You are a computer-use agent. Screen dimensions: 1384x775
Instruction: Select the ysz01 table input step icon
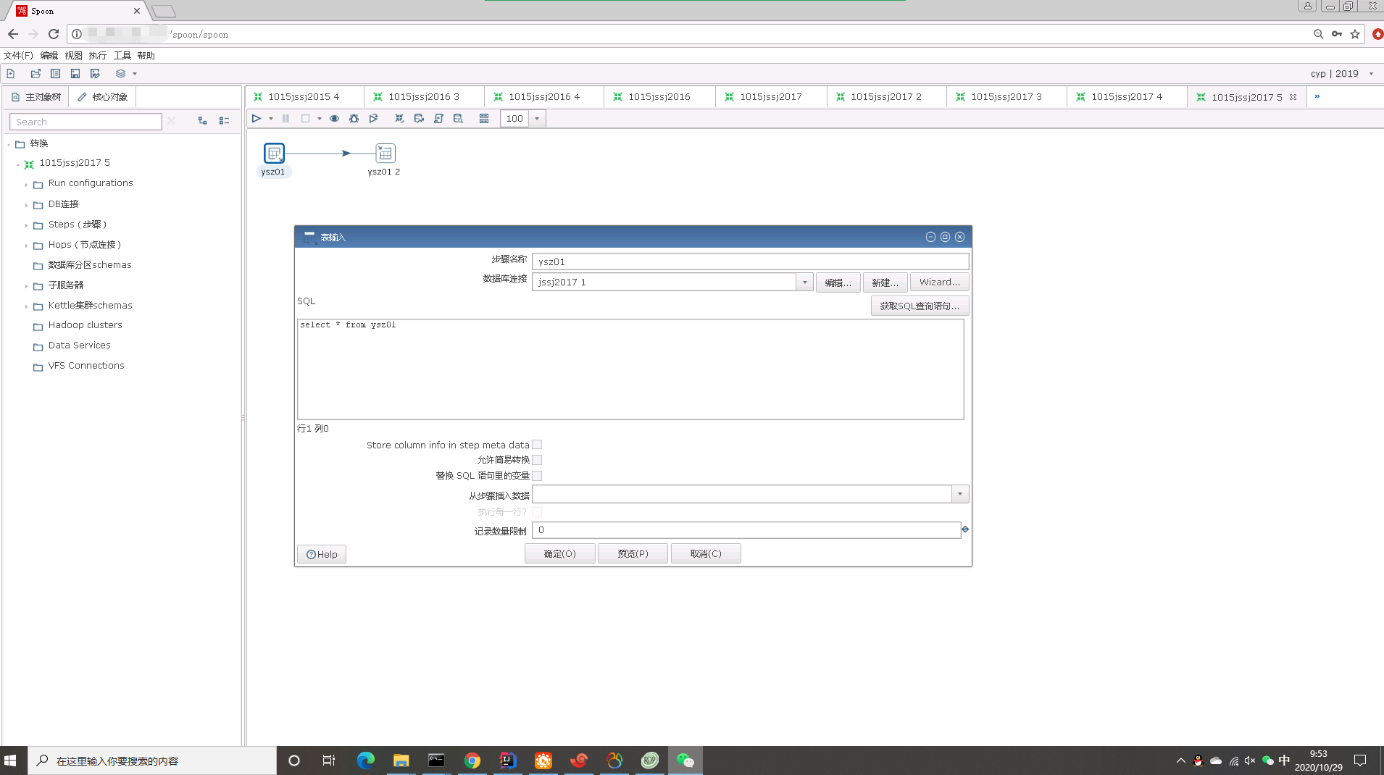pyautogui.click(x=274, y=154)
